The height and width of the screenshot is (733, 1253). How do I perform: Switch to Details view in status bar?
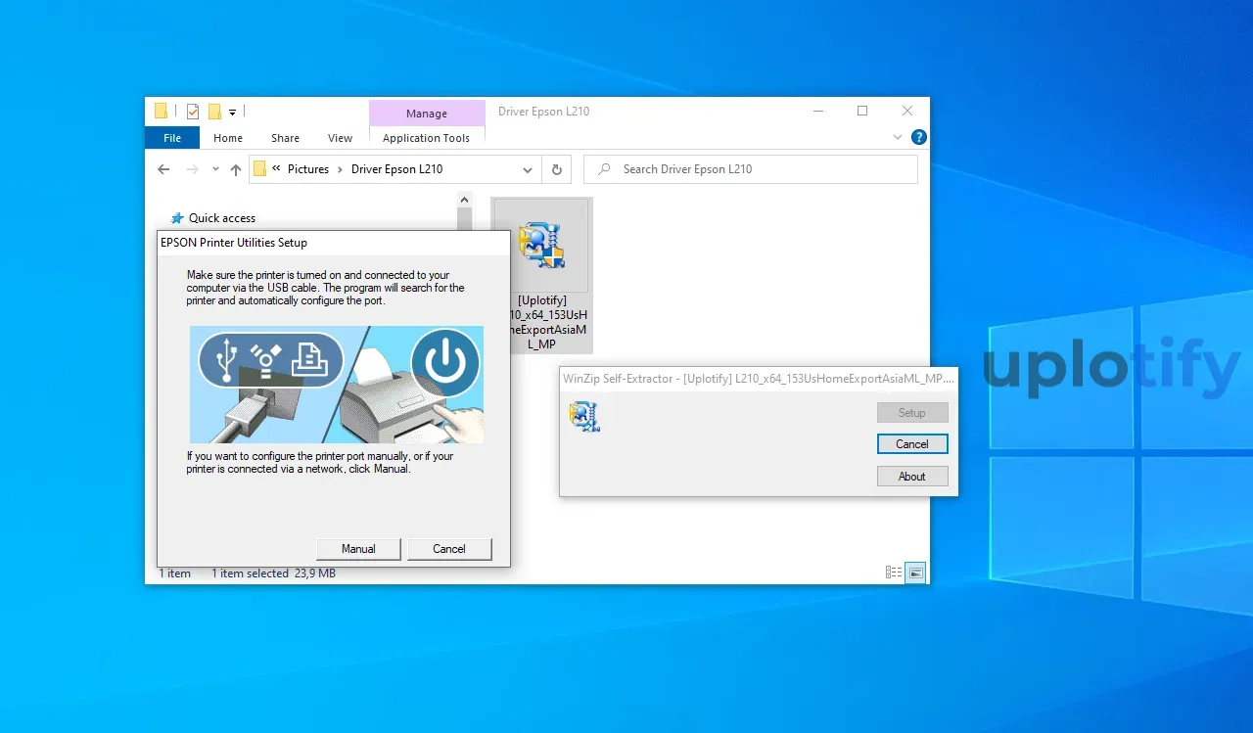pos(894,573)
